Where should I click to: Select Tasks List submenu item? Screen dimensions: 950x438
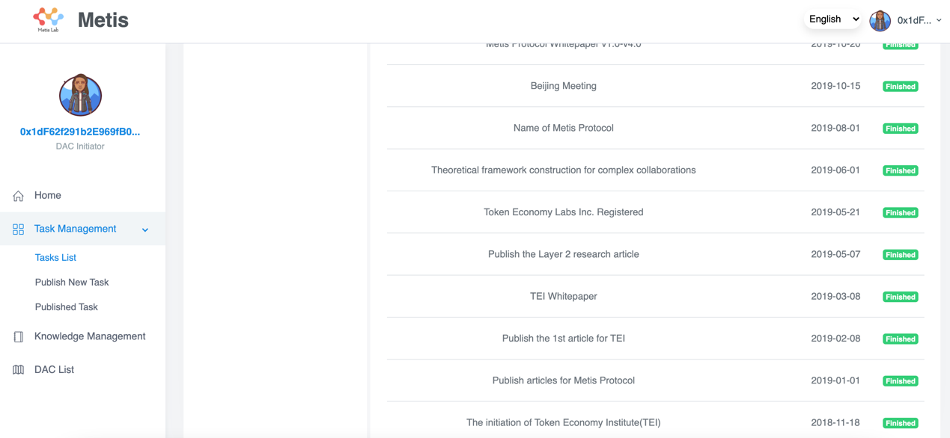[x=55, y=257]
